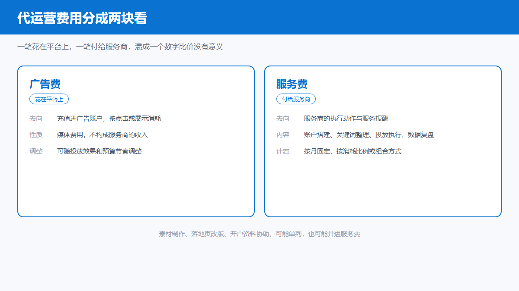Click footnote starting with 素材制作、落地页改版
The width and height of the screenshot is (519, 291).
(259, 234)
